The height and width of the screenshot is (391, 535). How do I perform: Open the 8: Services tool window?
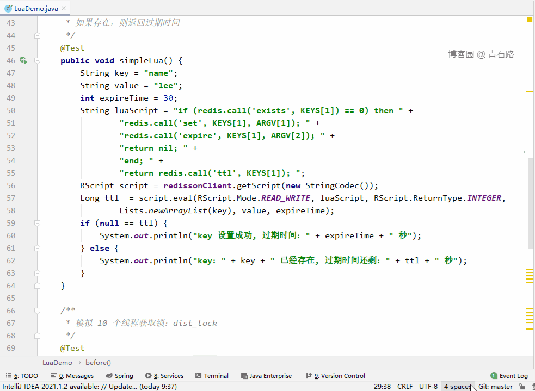pos(164,376)
